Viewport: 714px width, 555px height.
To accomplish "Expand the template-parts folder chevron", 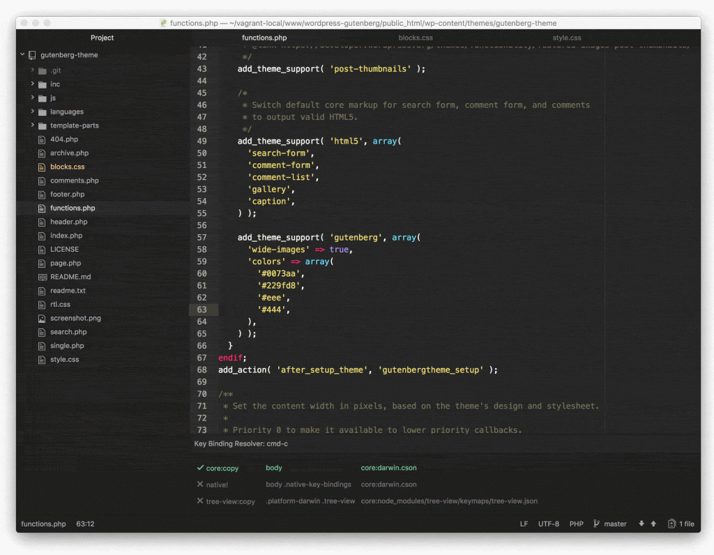I will pyautogui.click(x=32, y=126).
